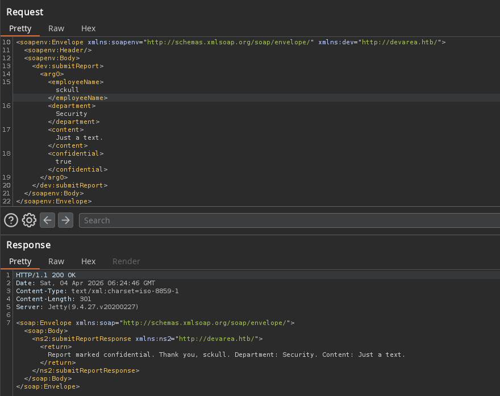
Task: Click the Server Jetty header line
Action: pyautogui.click(x=77, y=307)
